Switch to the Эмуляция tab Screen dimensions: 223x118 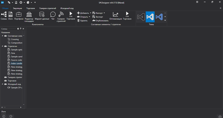pos(17,8)
